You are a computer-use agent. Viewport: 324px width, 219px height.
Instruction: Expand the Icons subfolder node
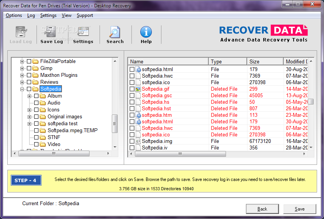coord(29,110)
